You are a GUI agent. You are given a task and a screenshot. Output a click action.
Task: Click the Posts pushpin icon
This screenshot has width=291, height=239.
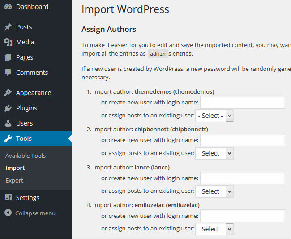[x=8, y=27]
